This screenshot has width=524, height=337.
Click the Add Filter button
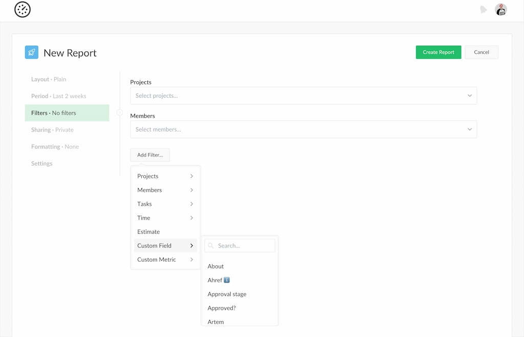[149, 155]
